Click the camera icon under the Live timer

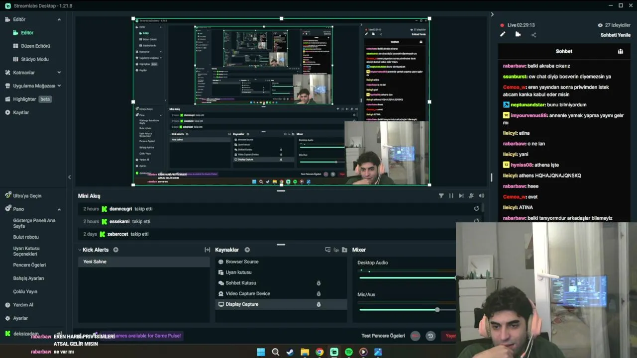point(518,34)
